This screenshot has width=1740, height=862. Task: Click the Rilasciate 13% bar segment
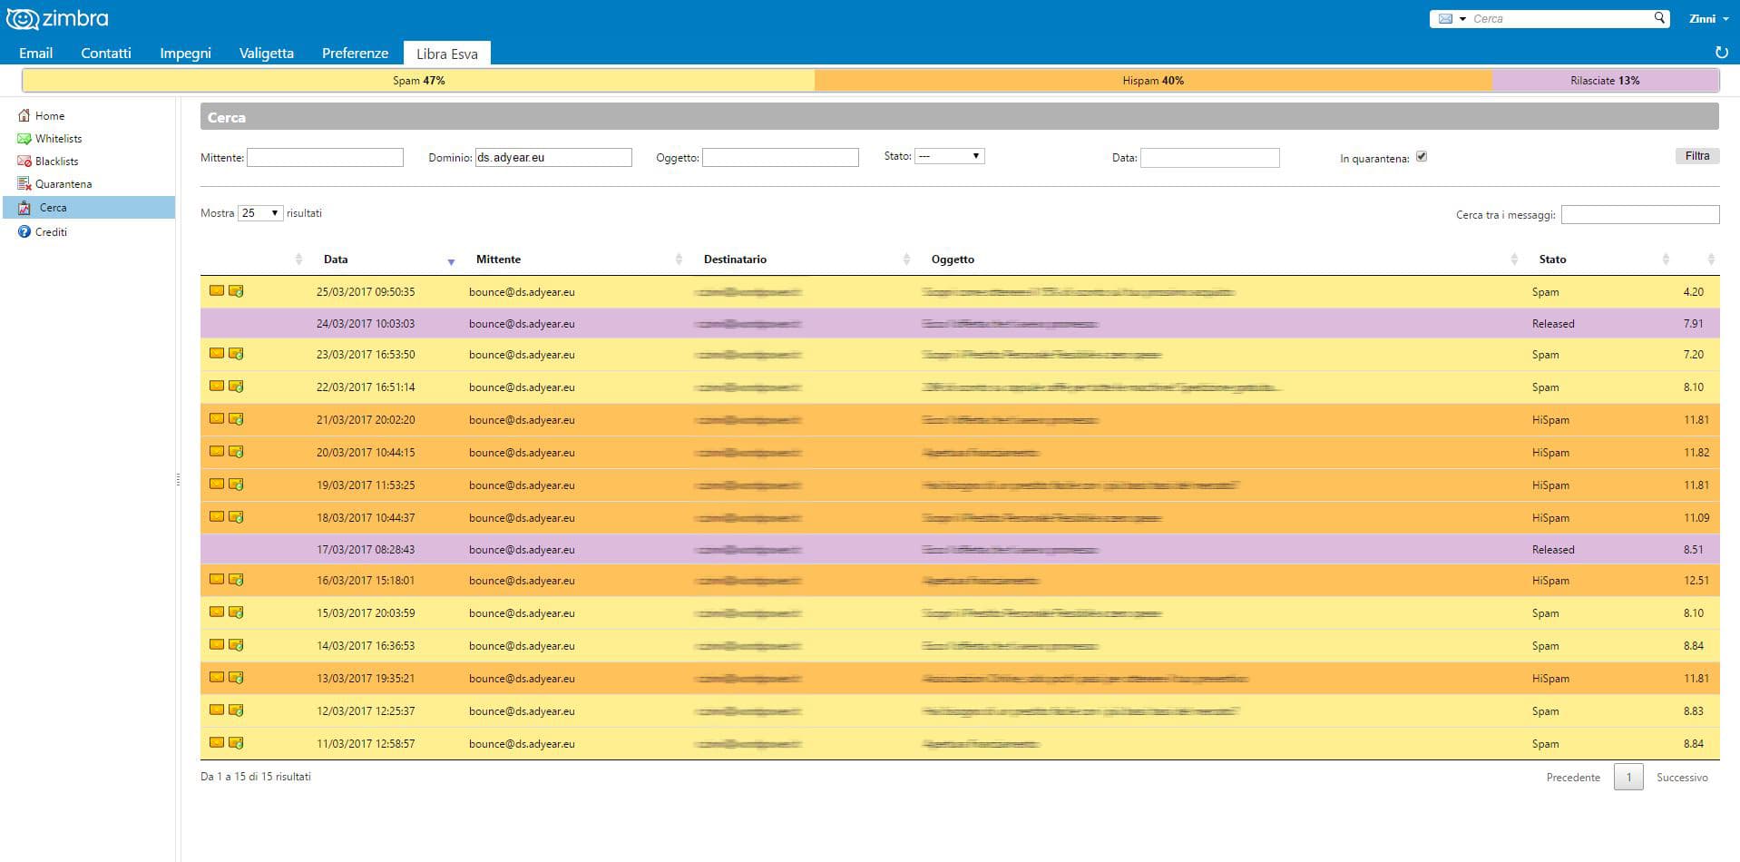(x=1605, y=81)
